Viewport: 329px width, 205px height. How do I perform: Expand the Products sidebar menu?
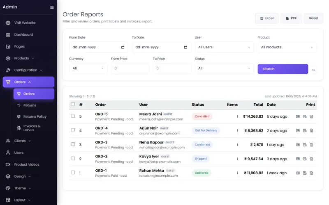(x=28, y=58)
